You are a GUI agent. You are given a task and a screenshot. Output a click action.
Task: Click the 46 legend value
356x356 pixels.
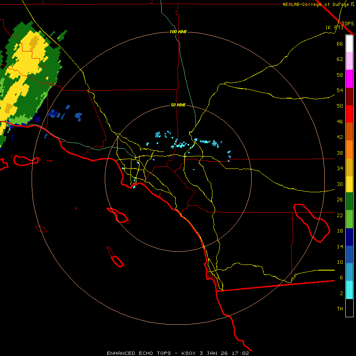(340, 122)
